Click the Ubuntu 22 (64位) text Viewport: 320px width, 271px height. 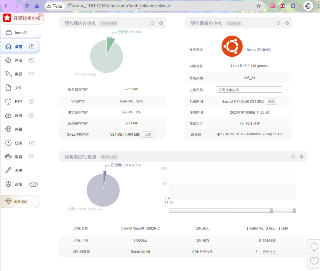click(258, 49)
